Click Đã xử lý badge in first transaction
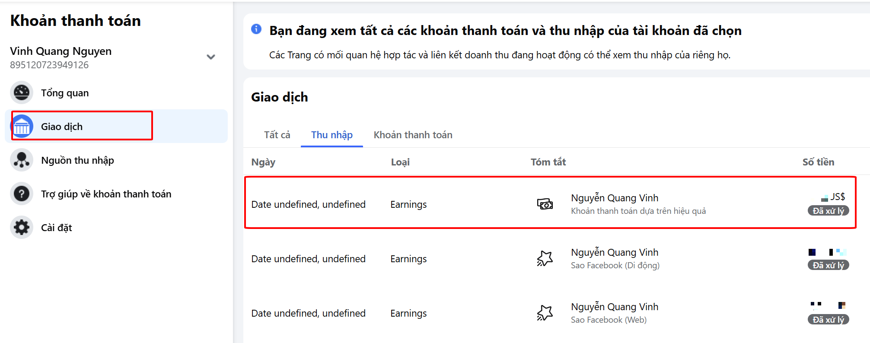Viewport: 870px width, 343px height. [828, 211]
